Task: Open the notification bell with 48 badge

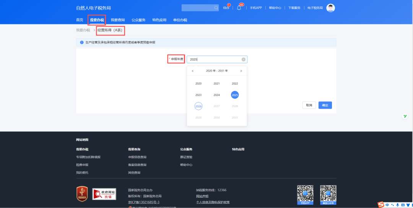Action: pos(239,8)
